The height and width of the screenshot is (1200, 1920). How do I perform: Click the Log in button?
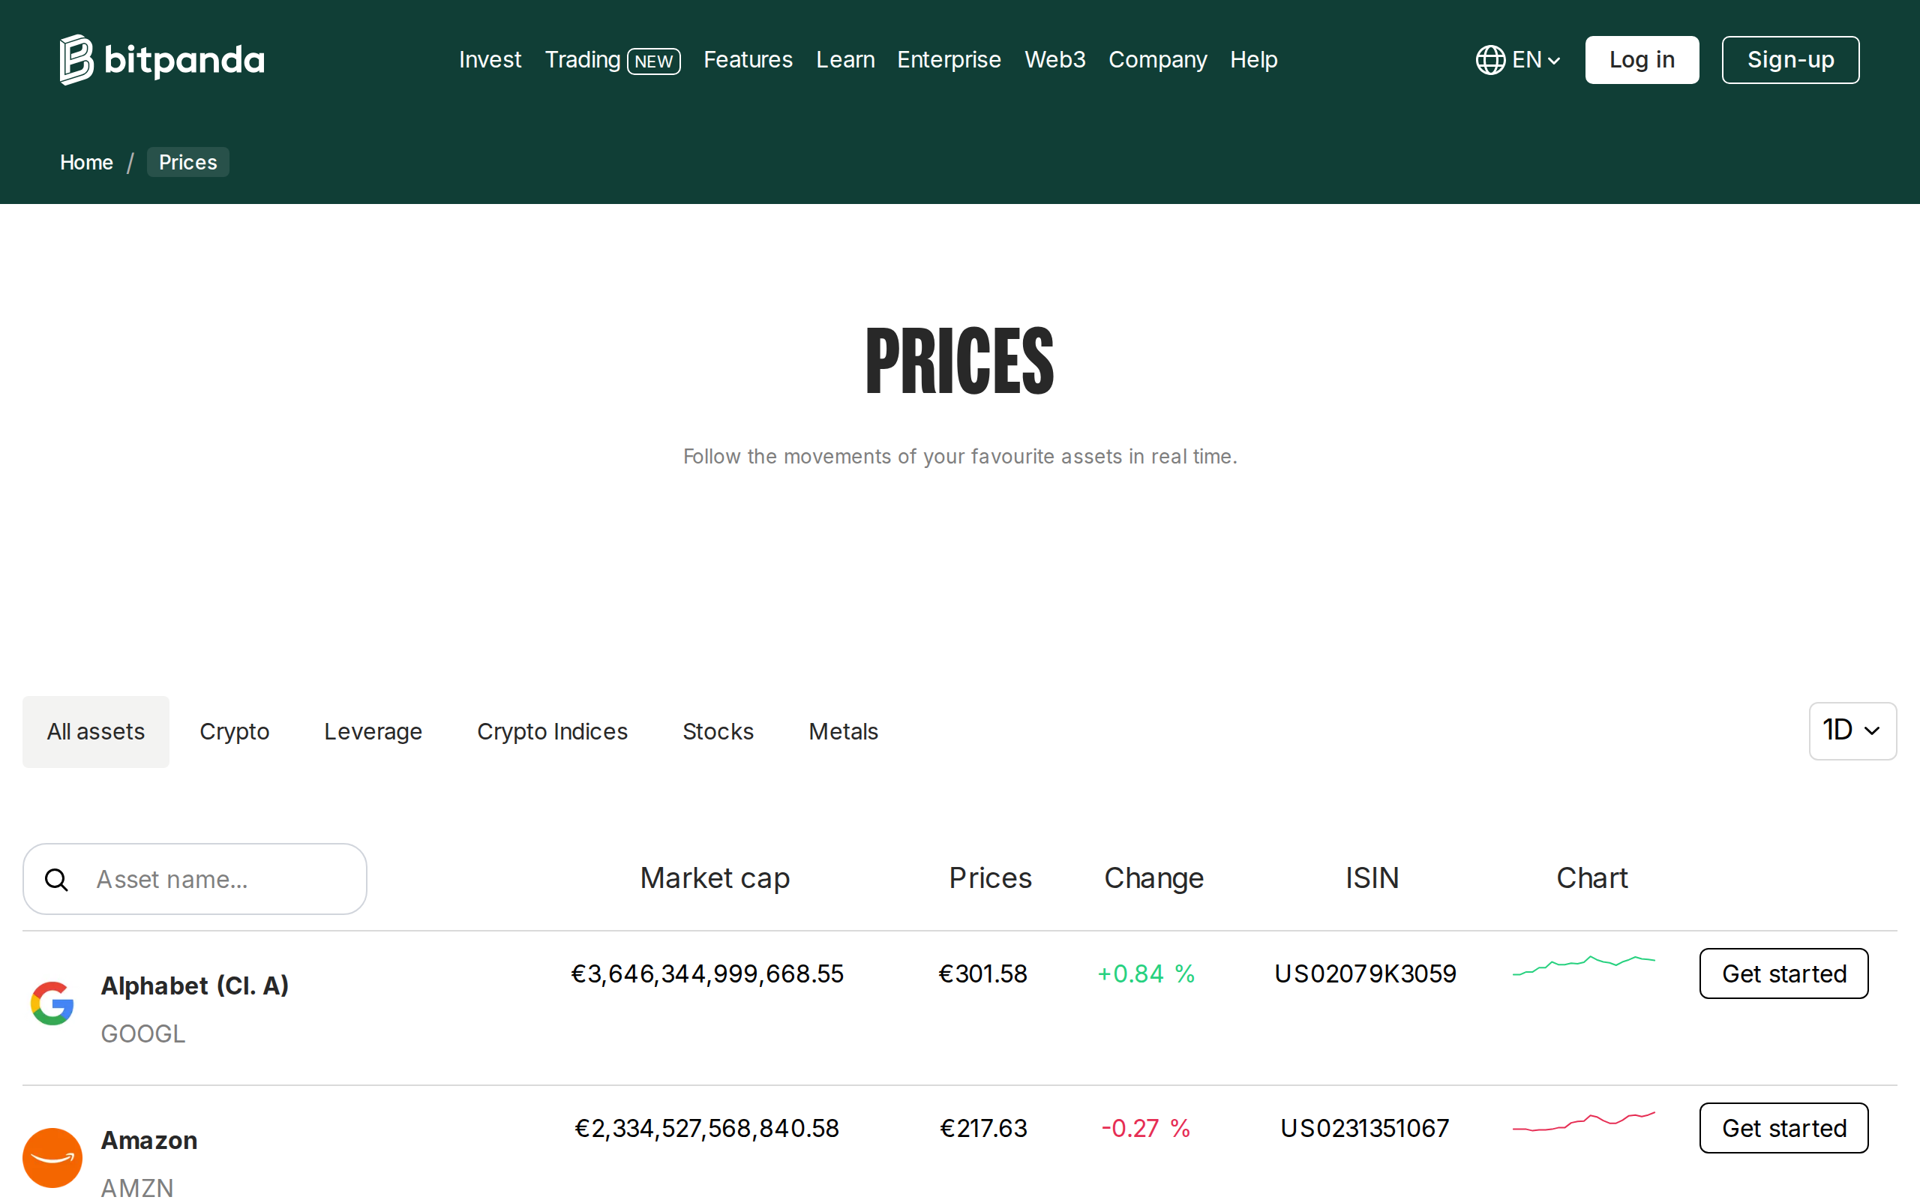[x=1642, y=59]
